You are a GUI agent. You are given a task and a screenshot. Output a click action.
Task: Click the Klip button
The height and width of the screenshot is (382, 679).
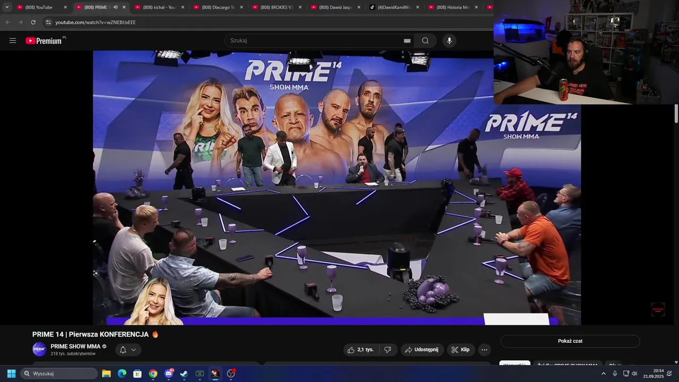[x=460, y=350]
